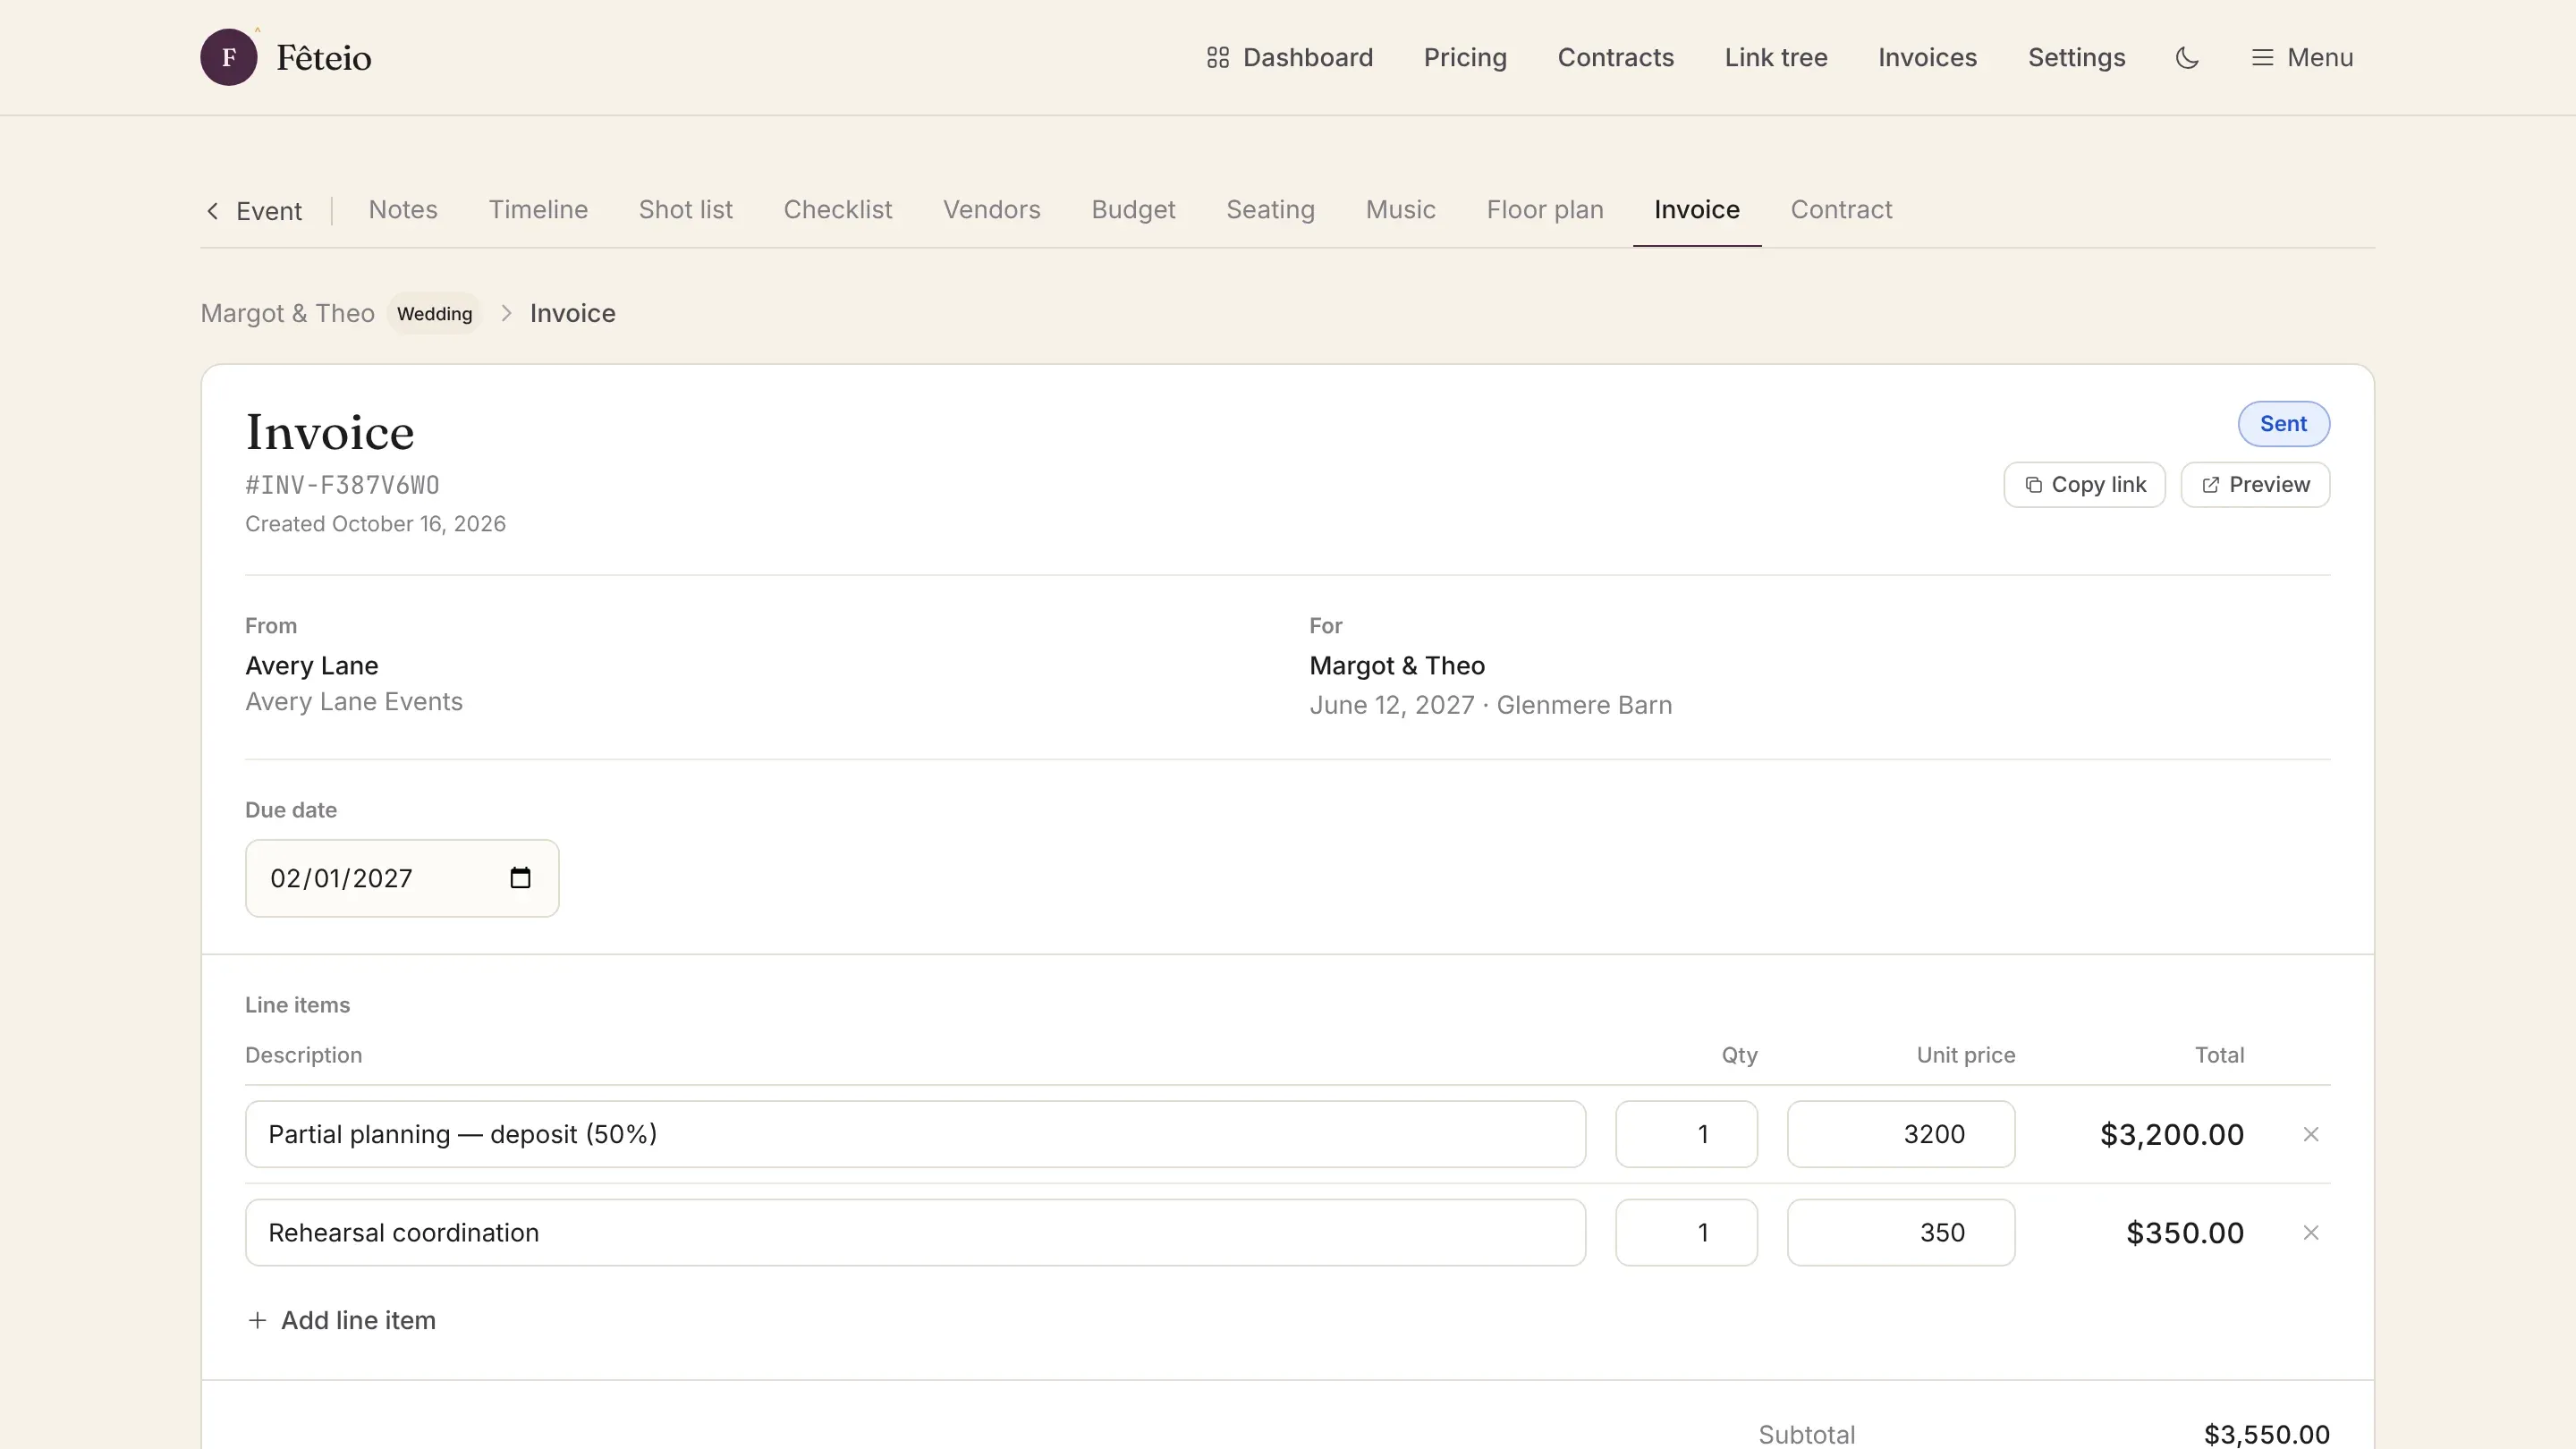Click the Wedding tag badge
2576x1449 pixels.
coord(434,314)
